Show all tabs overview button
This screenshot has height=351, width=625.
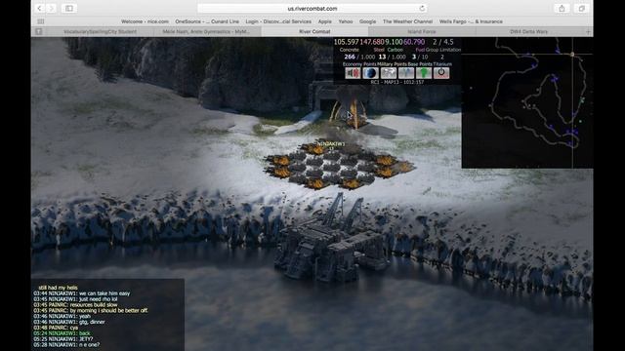582,8
